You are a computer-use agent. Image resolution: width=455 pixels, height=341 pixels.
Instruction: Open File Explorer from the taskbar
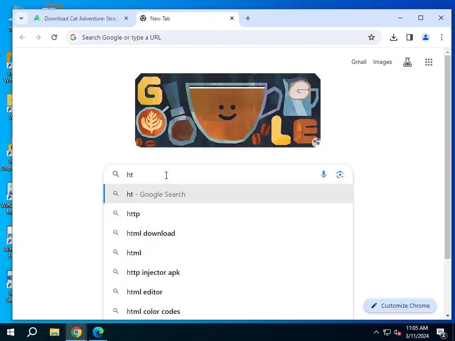pyautogui.click(x=54, y=332)
